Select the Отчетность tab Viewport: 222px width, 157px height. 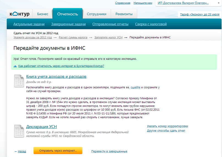click(68, 14)
